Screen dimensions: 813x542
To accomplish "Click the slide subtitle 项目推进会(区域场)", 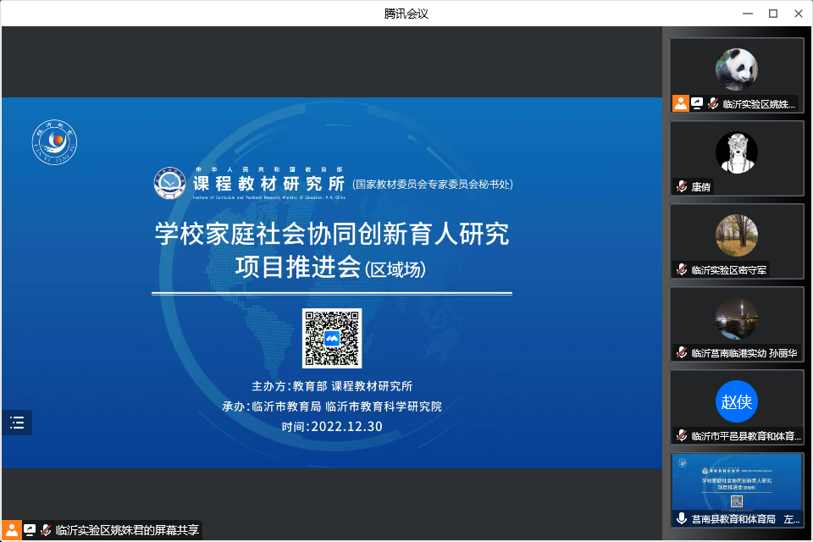I will tap(330, 267).
